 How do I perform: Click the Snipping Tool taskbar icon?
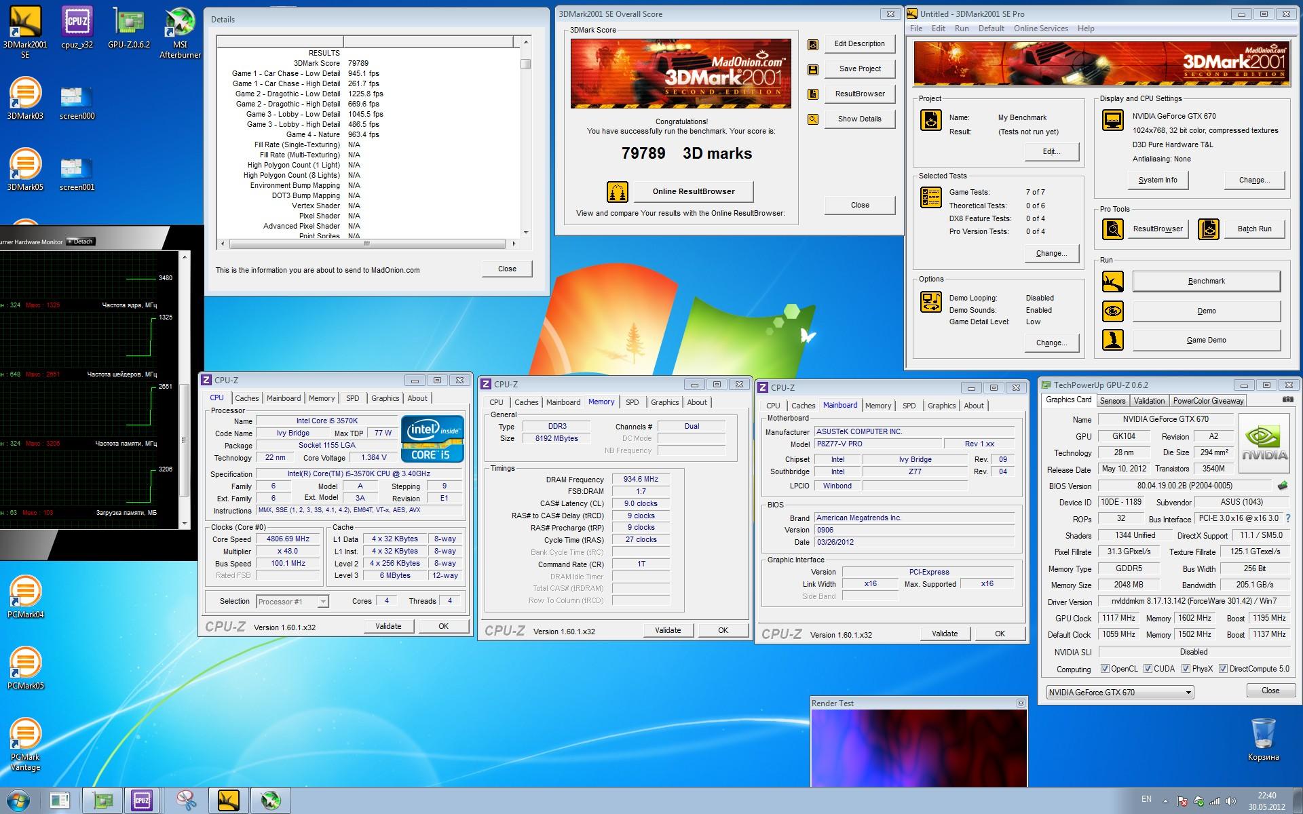185,800
